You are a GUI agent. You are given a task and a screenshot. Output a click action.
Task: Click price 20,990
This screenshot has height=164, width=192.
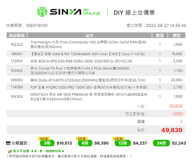pyautogui.click(x=177, y=80)
